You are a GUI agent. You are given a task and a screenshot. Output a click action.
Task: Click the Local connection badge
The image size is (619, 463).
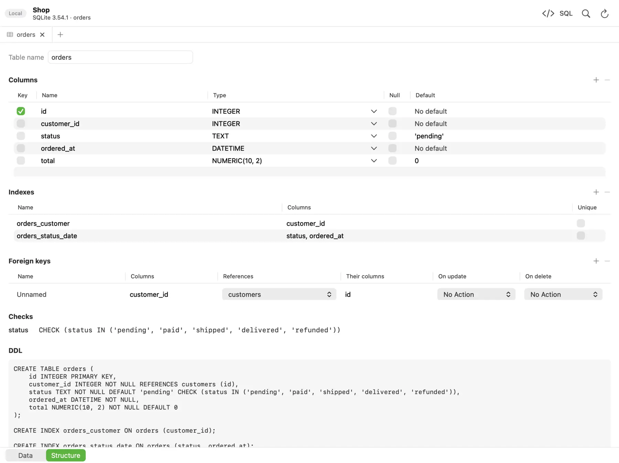(x=15, y=13)
